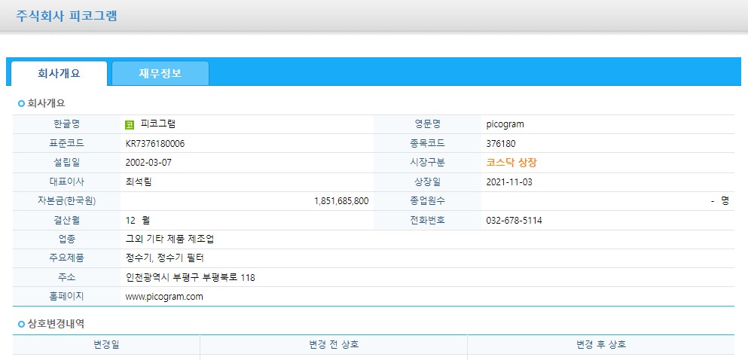Viewport: 748px width, 360px height.
Task: Click the English name picogram
Action: 505,124
